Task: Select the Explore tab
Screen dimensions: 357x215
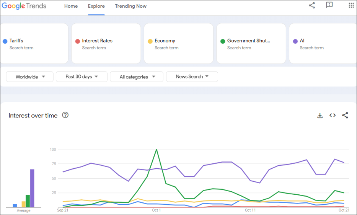Action: (x=96, y=6)
